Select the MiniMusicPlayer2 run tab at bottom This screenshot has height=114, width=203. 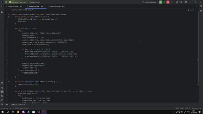18,105
